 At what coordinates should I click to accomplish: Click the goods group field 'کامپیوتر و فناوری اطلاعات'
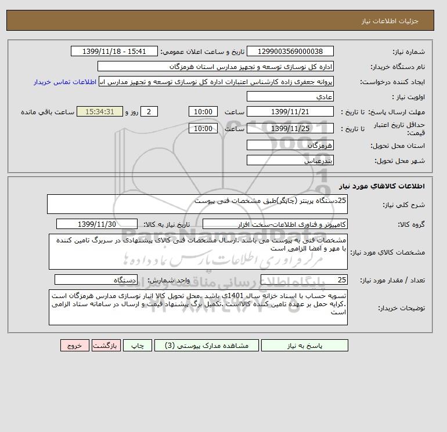tap(275, 224)
